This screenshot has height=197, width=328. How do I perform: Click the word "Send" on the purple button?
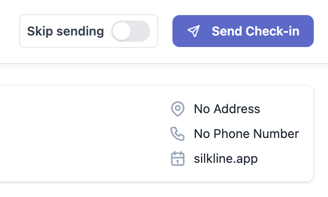click(x=227, y=31)
